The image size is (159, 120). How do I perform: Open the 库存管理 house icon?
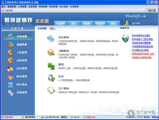click(10, 68)
